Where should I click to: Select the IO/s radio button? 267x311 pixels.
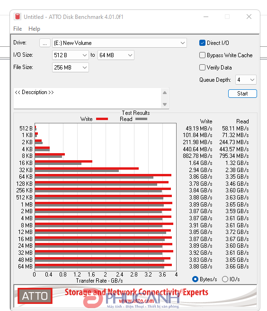pos(225,279)
